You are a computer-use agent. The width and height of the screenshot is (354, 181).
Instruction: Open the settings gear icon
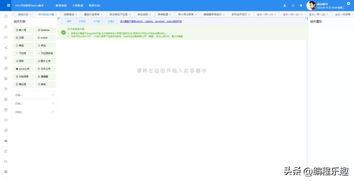click(348, 3)
